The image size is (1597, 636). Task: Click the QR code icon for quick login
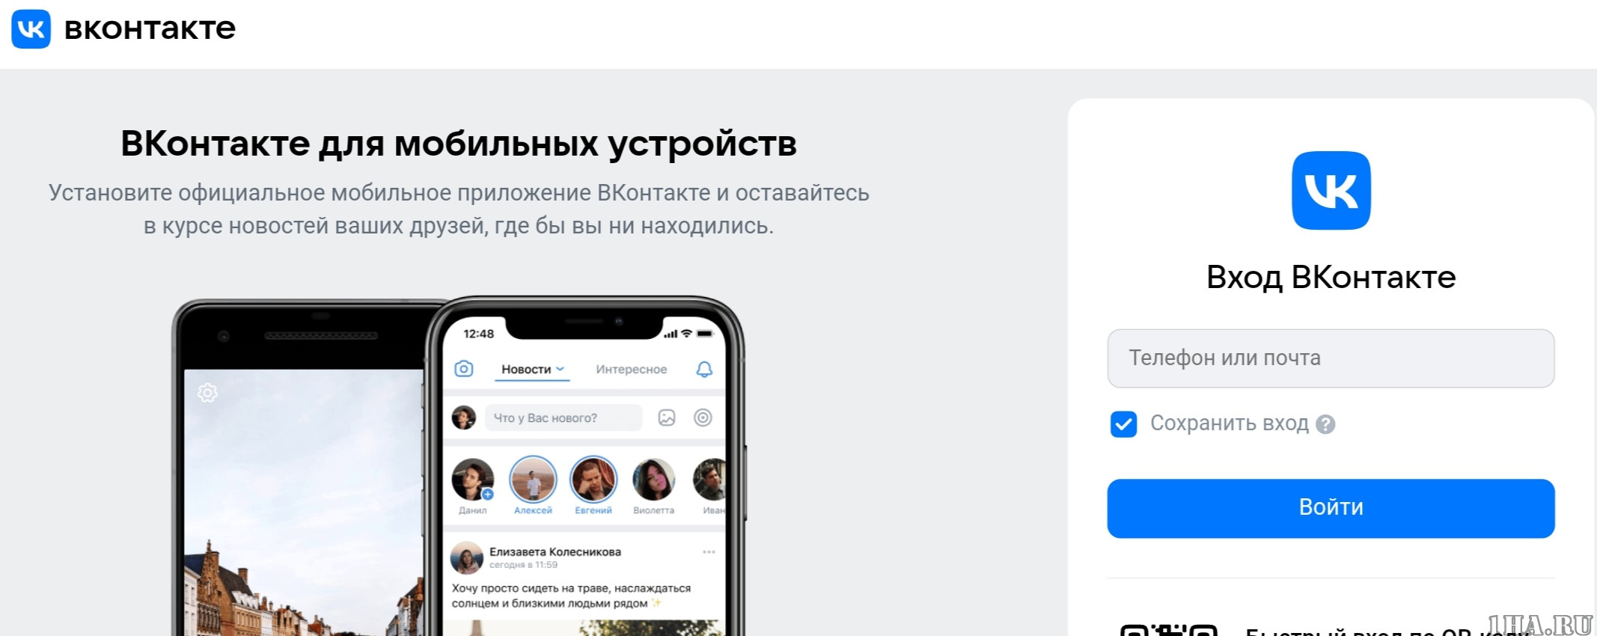tap(1168, 629)
